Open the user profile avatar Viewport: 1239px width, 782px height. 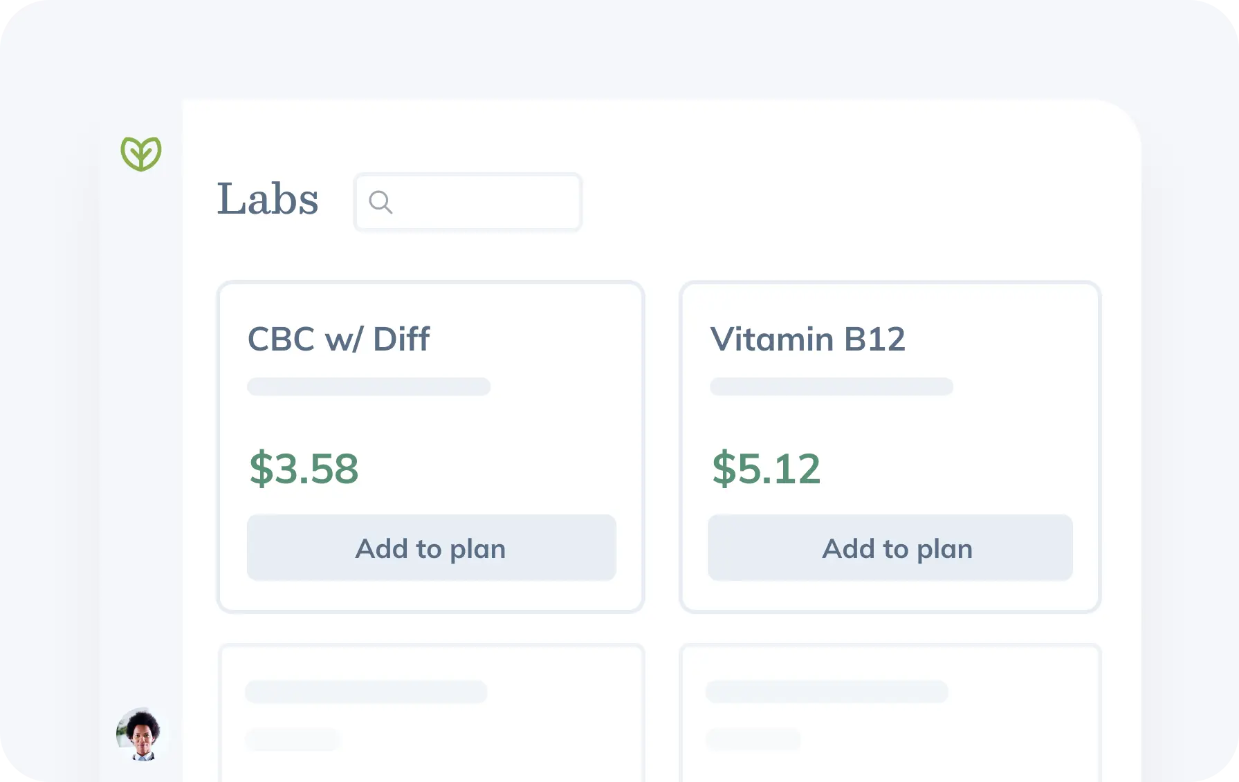point(142,734)
